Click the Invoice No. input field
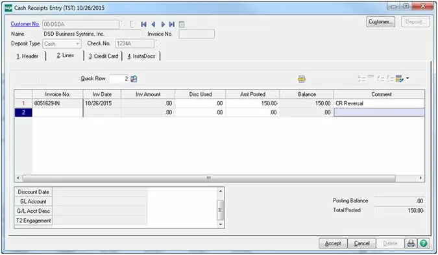The width and height of the screenshot is (438, 255). coord(197,34)
